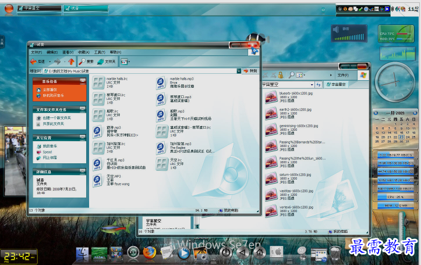Click the 全部播放 link
421x265 pixels.
pos(49,89)
